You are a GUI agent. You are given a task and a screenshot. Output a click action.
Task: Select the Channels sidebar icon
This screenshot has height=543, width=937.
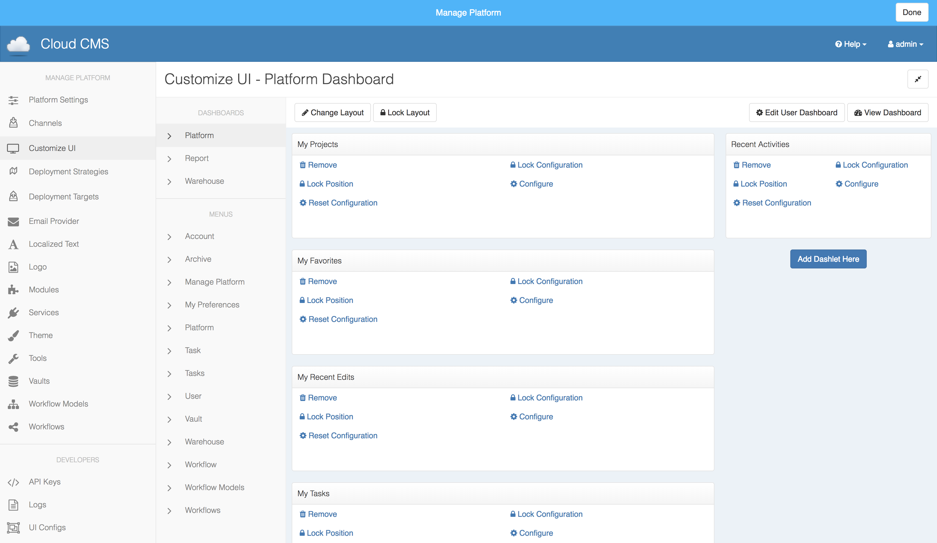(x=13, y=123)
